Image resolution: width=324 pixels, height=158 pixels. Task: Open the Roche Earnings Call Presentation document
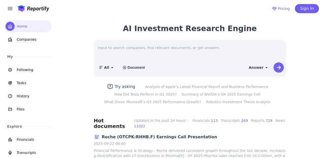(159, 137)
